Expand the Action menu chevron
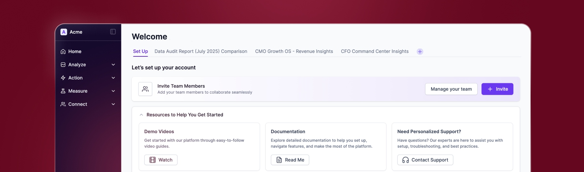The width and height of the screenshot is (584, 172). [113, 78]
